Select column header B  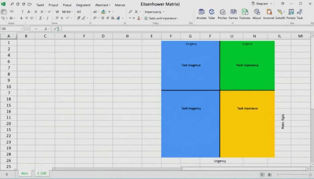click(26, 36)
